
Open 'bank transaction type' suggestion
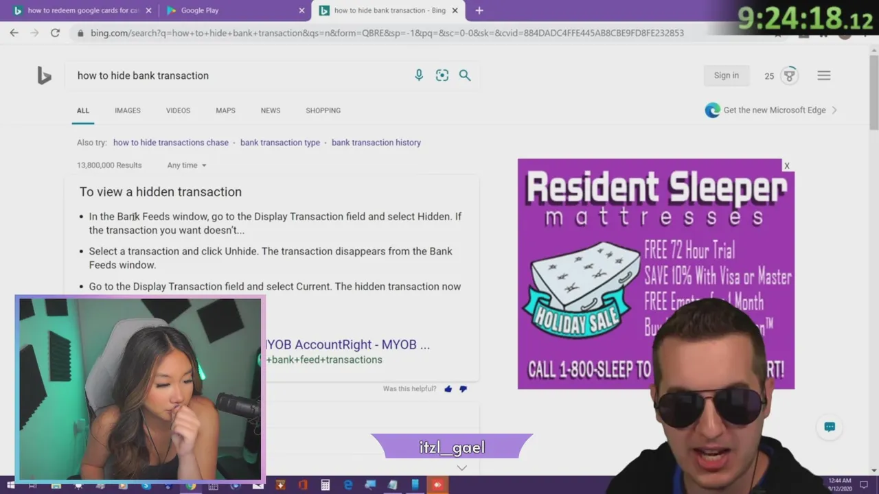[280, 143]
